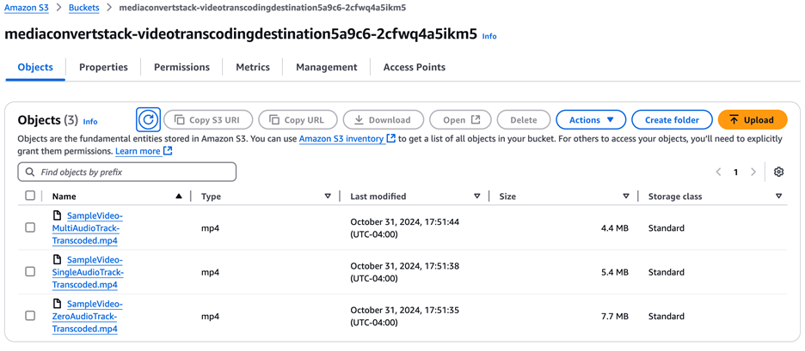The image size is (805, 351).
Task: Click the 5.4 MB size cell
Action: click(x=615, y=272)
